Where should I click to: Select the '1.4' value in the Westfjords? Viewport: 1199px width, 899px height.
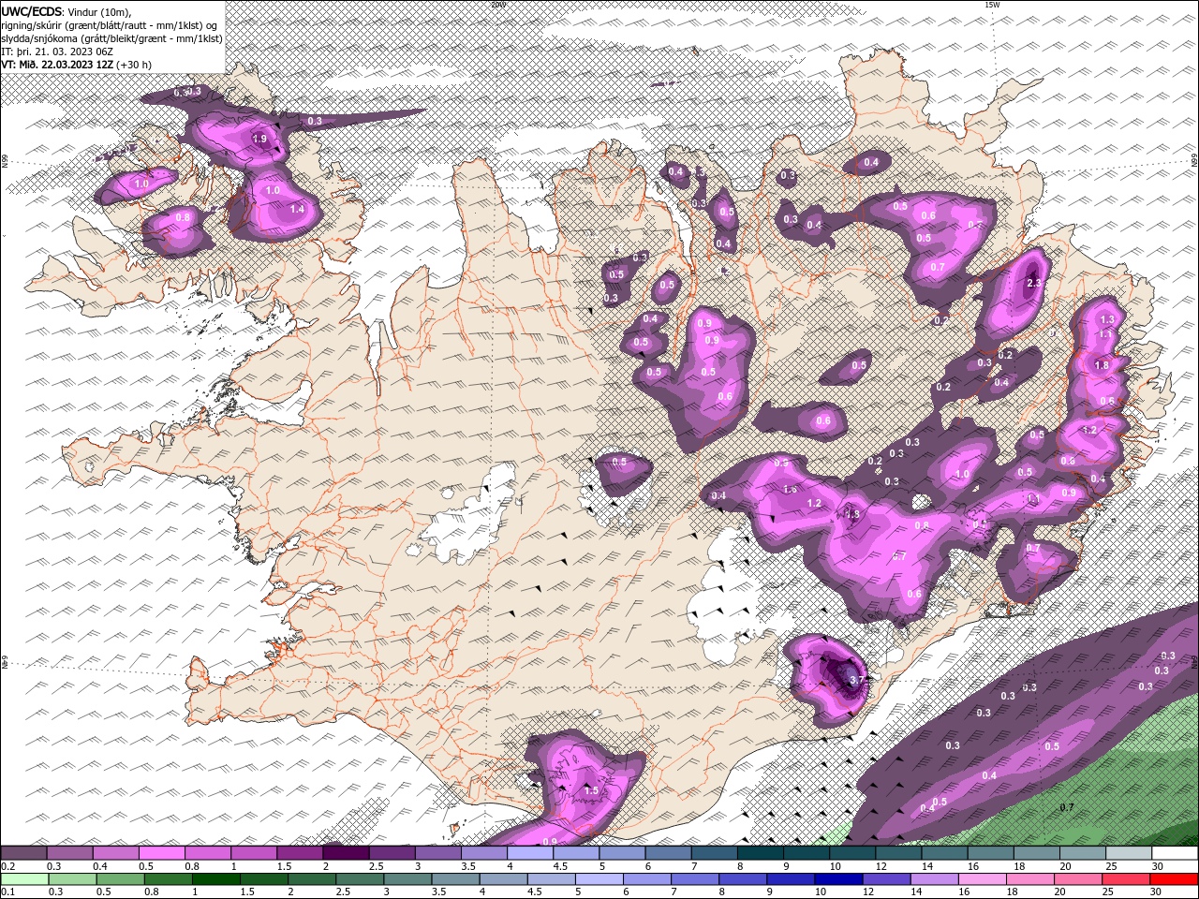(298, 209)
